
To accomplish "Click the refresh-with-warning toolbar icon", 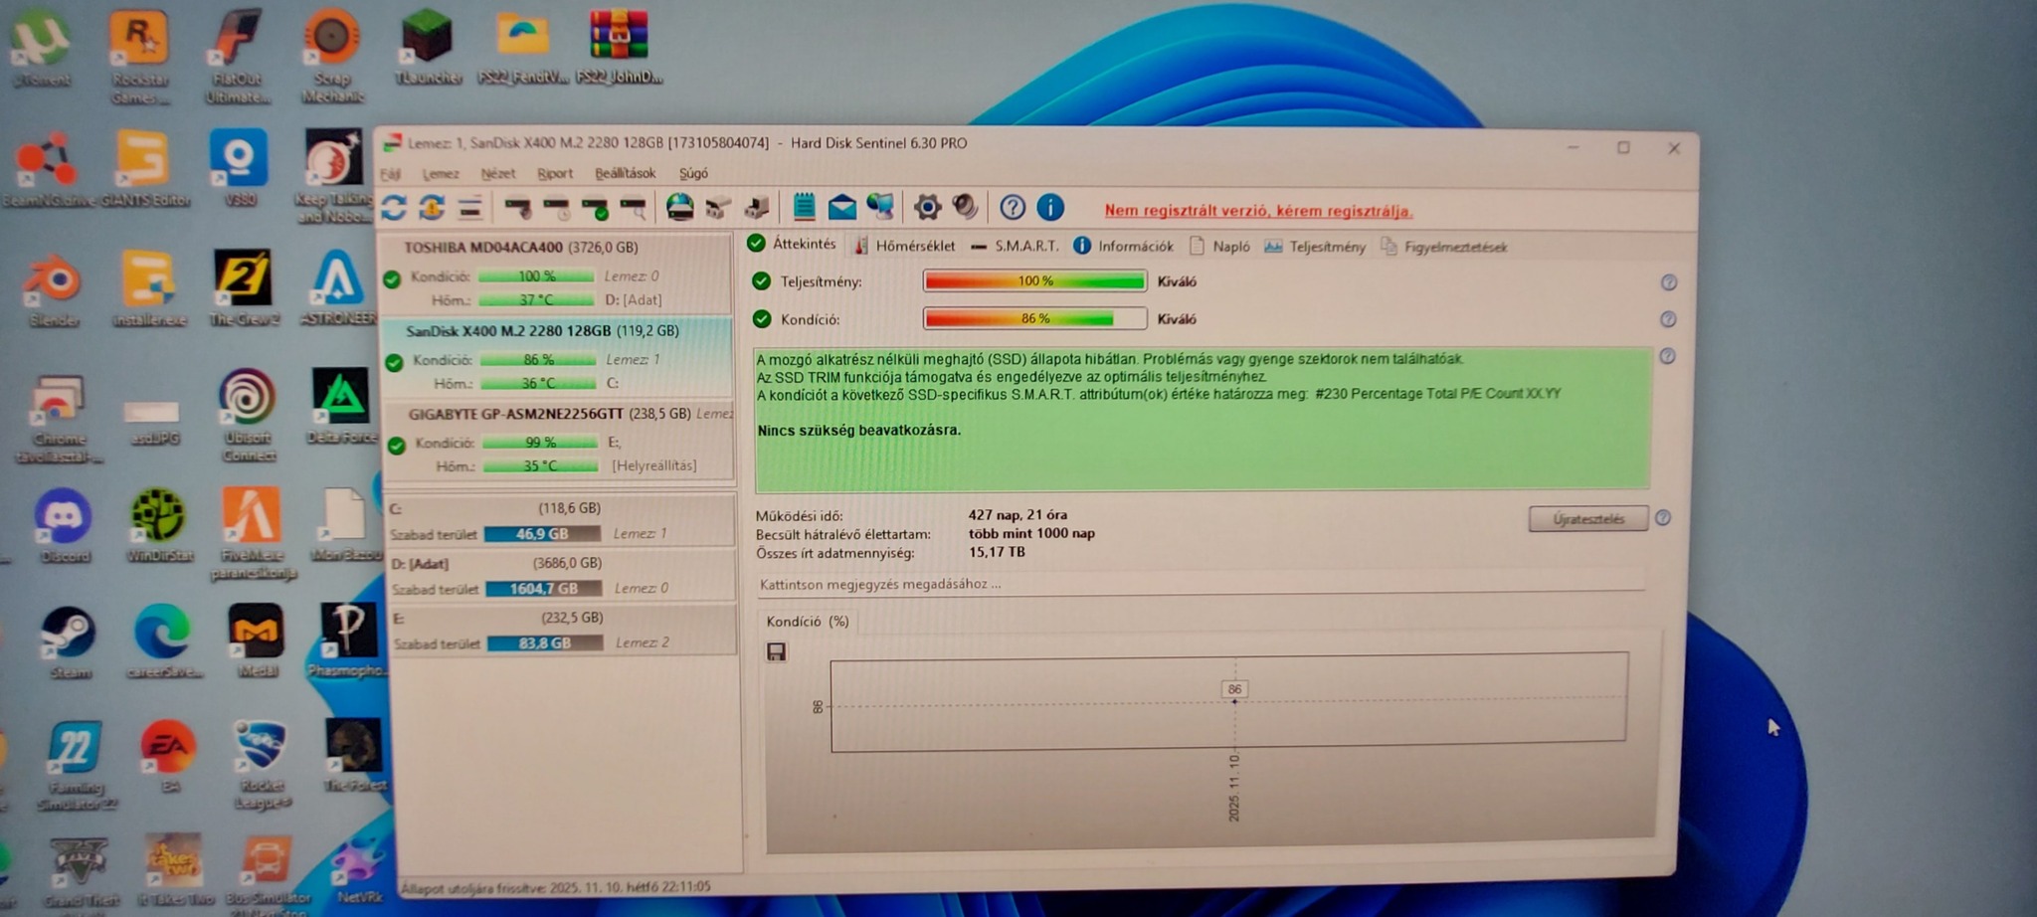I will click(x=432, y=207).
